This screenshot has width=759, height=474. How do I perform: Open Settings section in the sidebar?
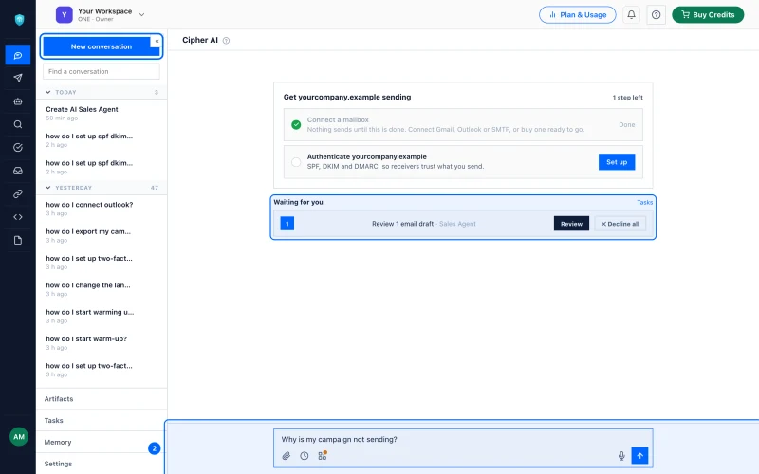click(x=102, y=464)
